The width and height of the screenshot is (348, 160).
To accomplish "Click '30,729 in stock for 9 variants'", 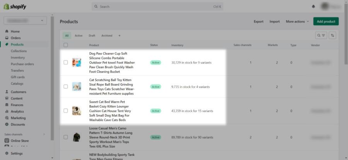I will [191, 62].
